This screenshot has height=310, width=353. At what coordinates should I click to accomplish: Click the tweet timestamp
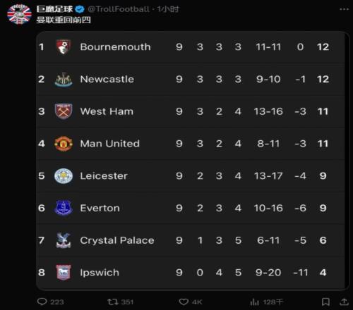coord(168,9)
